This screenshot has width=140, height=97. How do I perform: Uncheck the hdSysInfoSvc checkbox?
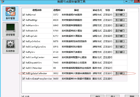24,41
